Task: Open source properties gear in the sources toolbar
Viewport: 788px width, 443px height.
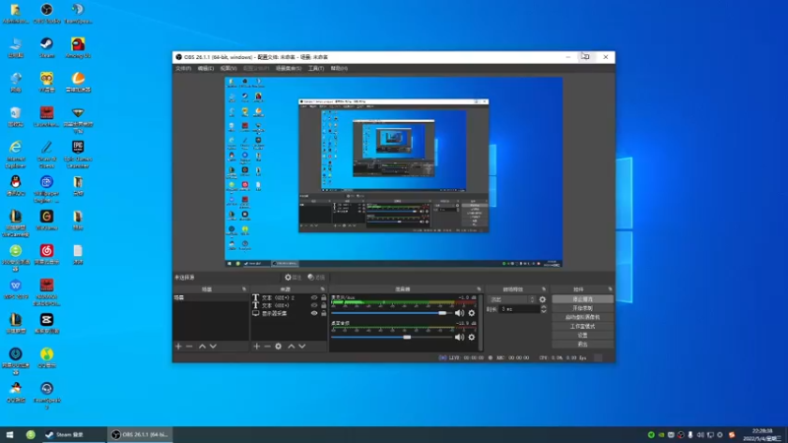Action: [x=279, y=347]
